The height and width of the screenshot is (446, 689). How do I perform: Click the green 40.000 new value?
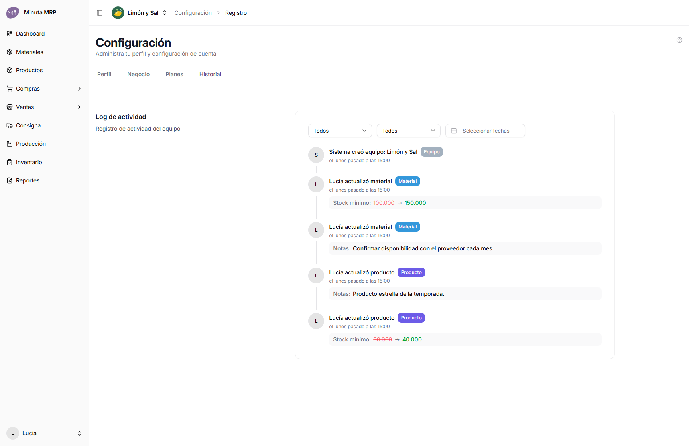(x=412, y=339)
